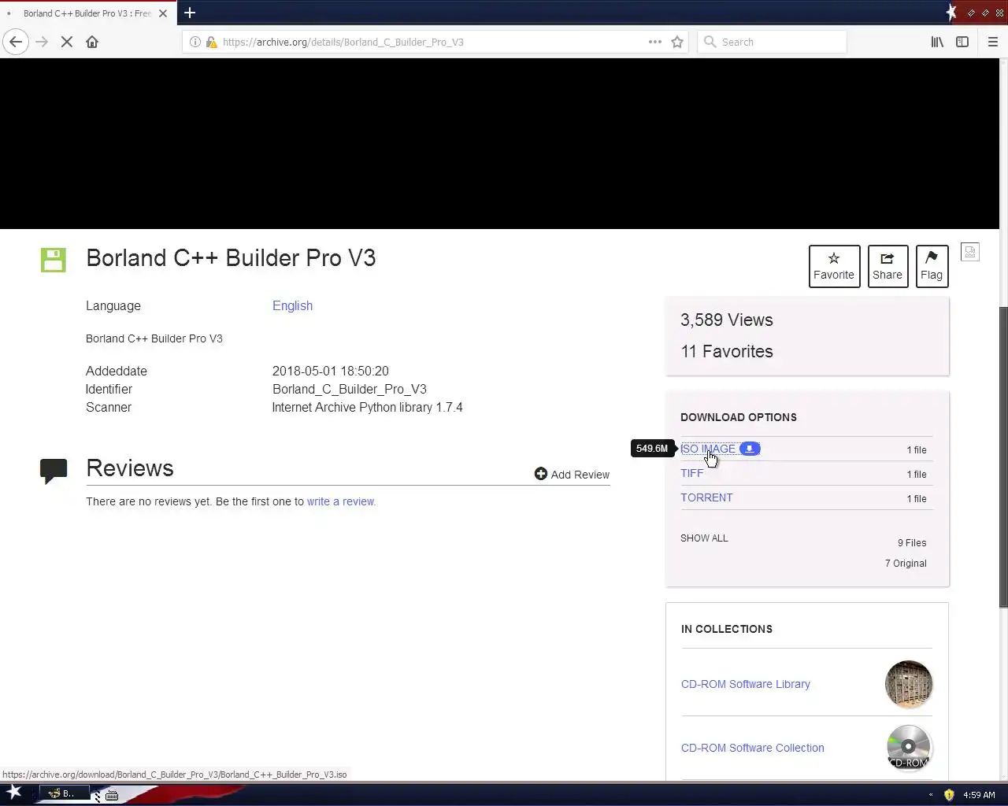Screen dimensions: 1008x806
Task: Download the TORRENT file
Action: (706, 497)
